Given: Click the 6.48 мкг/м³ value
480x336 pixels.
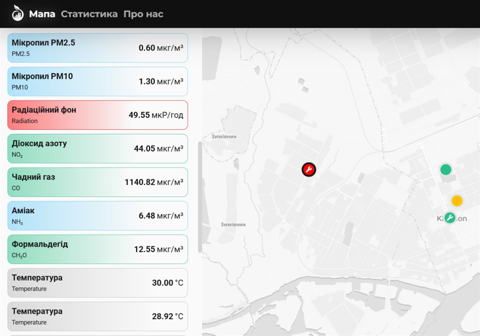Looking at the screenshot, I should pyautogui.click(x=161, y=216).
